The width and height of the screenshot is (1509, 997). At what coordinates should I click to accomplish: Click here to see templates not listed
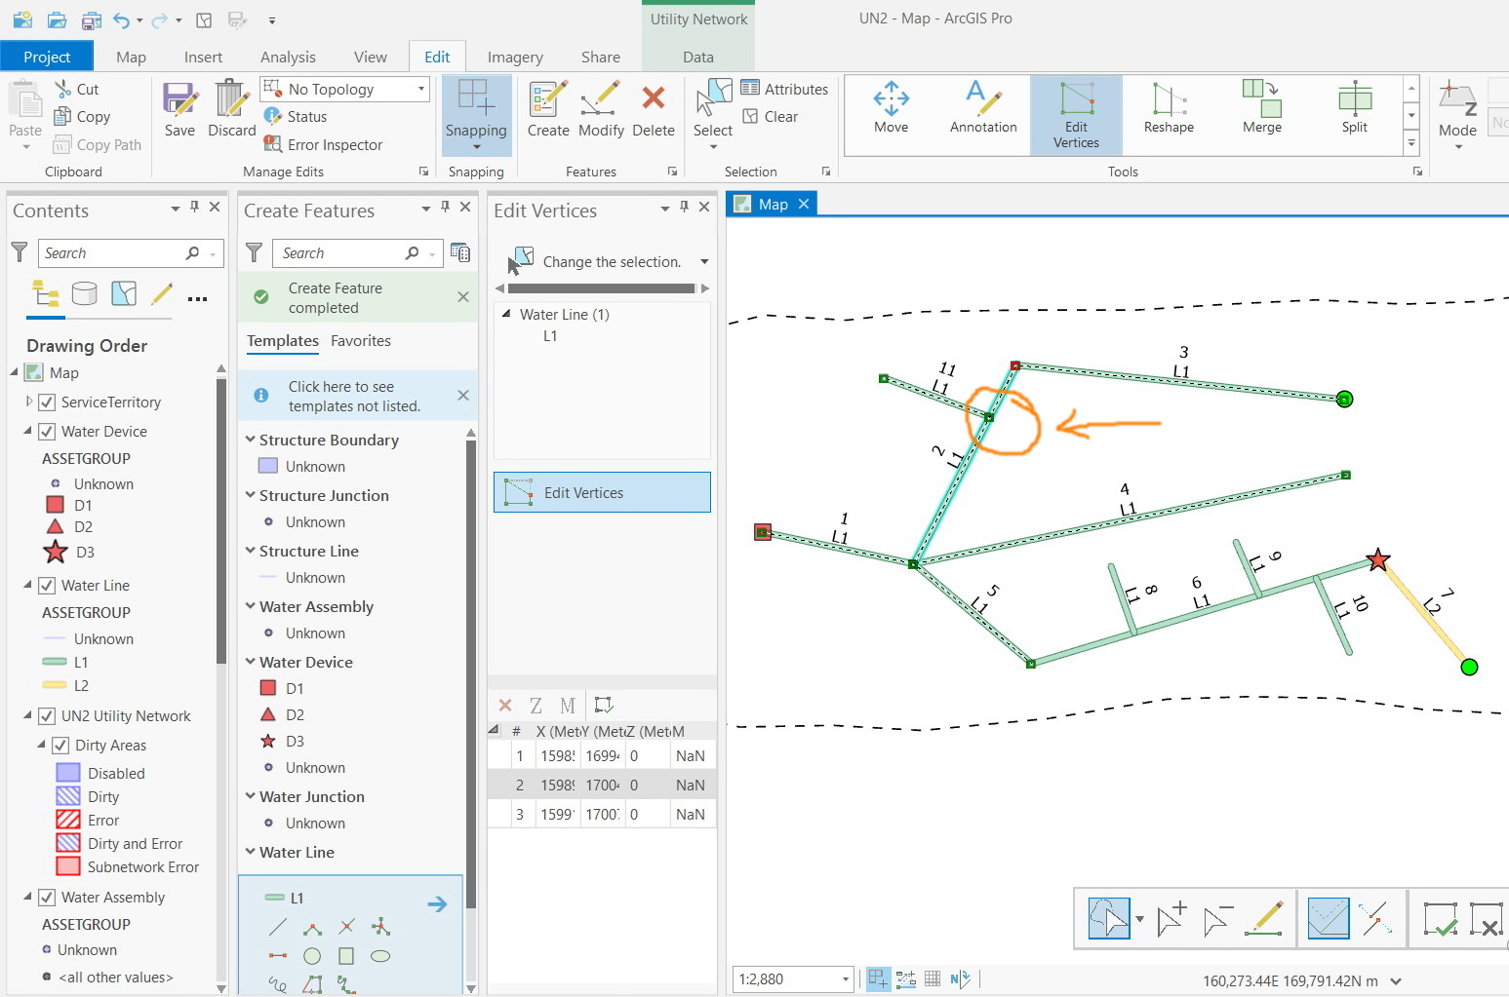click(354, 396)
